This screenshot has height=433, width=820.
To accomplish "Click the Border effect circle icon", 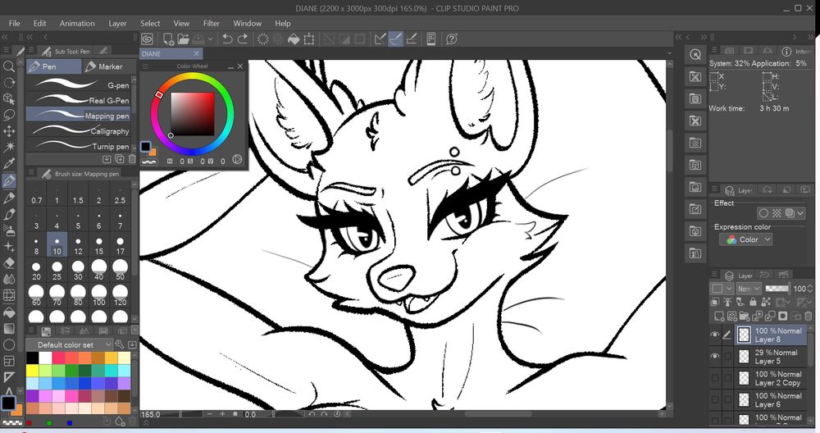I will pyautogui.click(x=763, y=213).
